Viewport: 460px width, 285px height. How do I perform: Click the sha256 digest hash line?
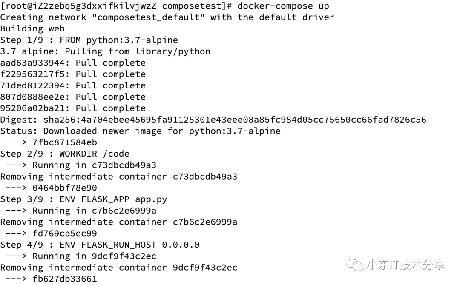coord(213,120)
